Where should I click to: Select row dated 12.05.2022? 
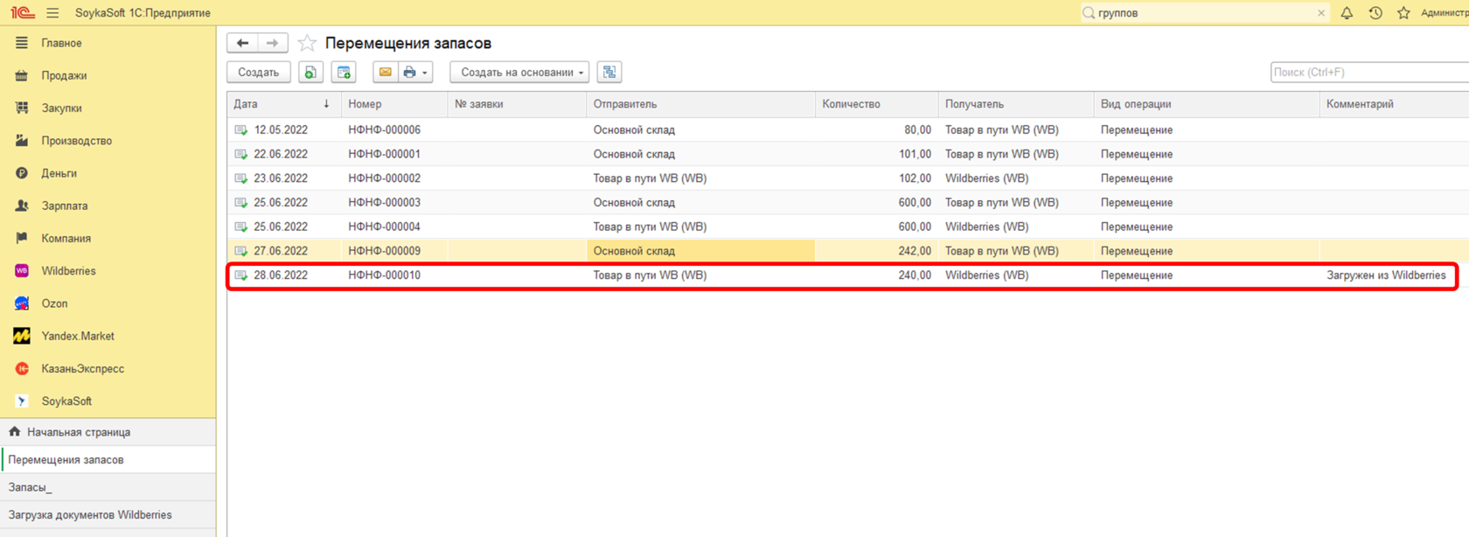(x=848, y=129)
